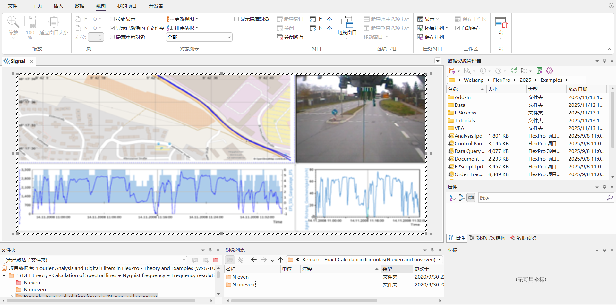Click the Folders panel horizontal scrollbar
The image size is (616, 305).
click(101, 301)
